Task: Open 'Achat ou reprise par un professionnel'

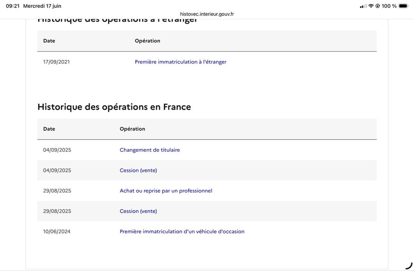Action: click(x=166, y=190)
